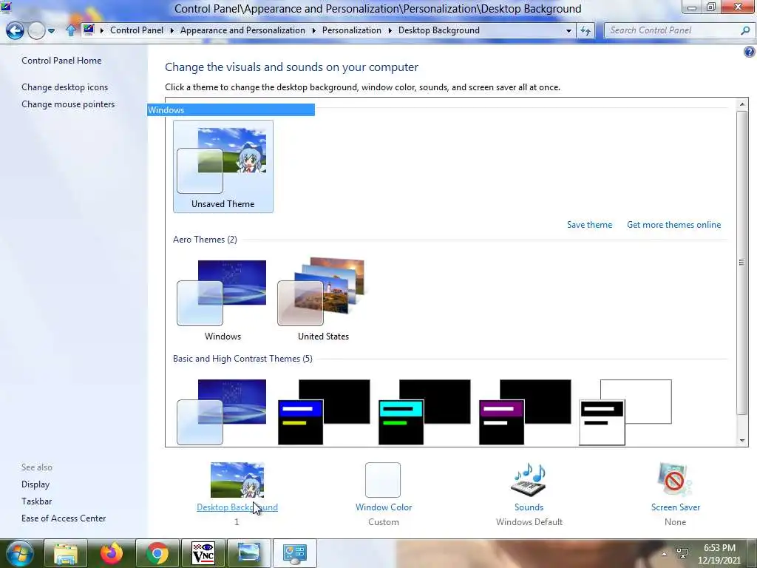757x568 pixels.
Task: Click the Desktop Background link text
Action: point(237,507)
